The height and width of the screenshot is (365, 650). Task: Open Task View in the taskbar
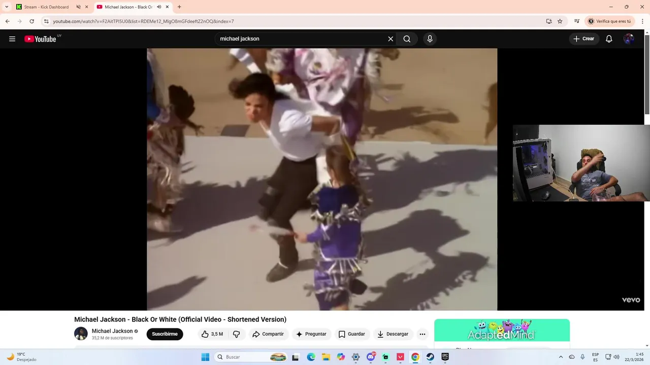(296, 357)
